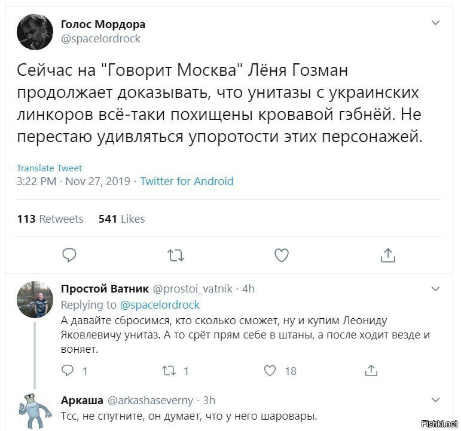This screenshot has width=461, height=431.
Task: Open the Twitter for Android link
Action: pyautogui.click(x=187, y=181)
